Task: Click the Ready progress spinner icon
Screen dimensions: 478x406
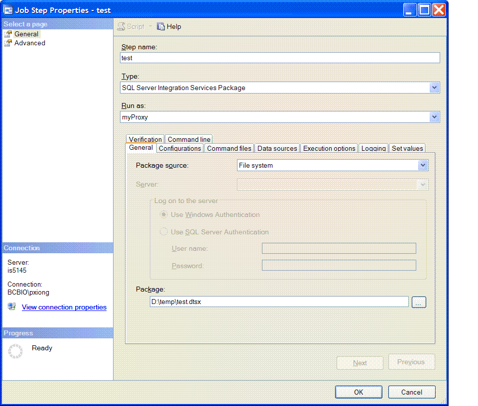Action: click(x=15, y=351)
